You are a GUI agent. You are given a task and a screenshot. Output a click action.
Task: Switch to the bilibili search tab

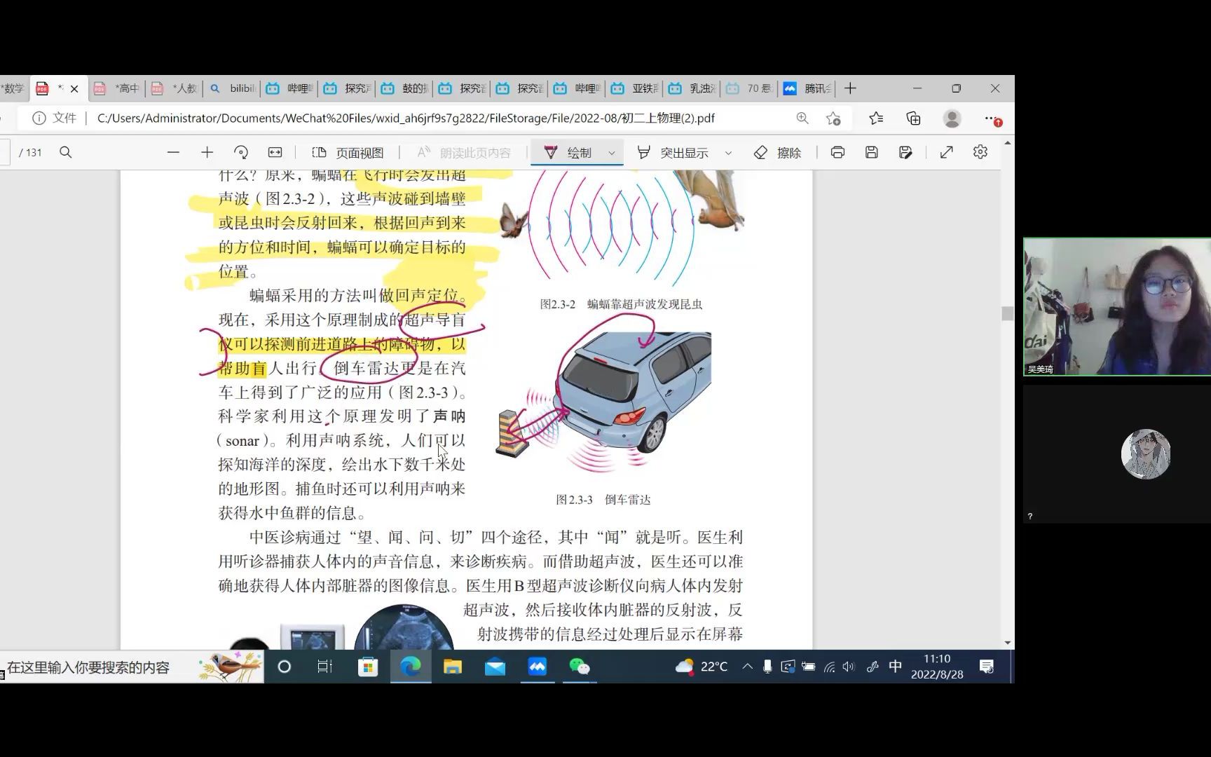[232, 88]
